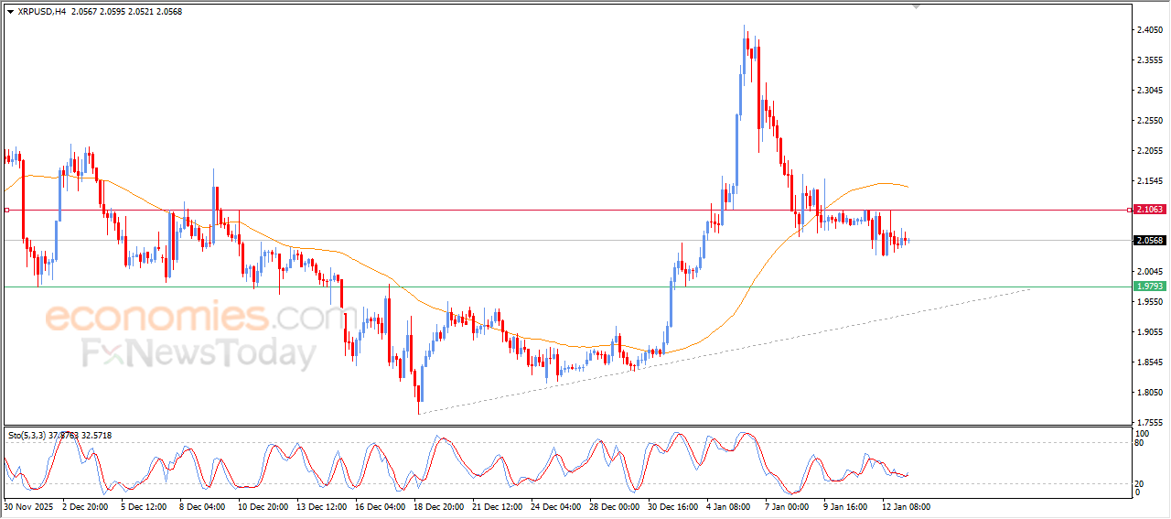Click the 2.1545 price scale label

point(1149,181)
